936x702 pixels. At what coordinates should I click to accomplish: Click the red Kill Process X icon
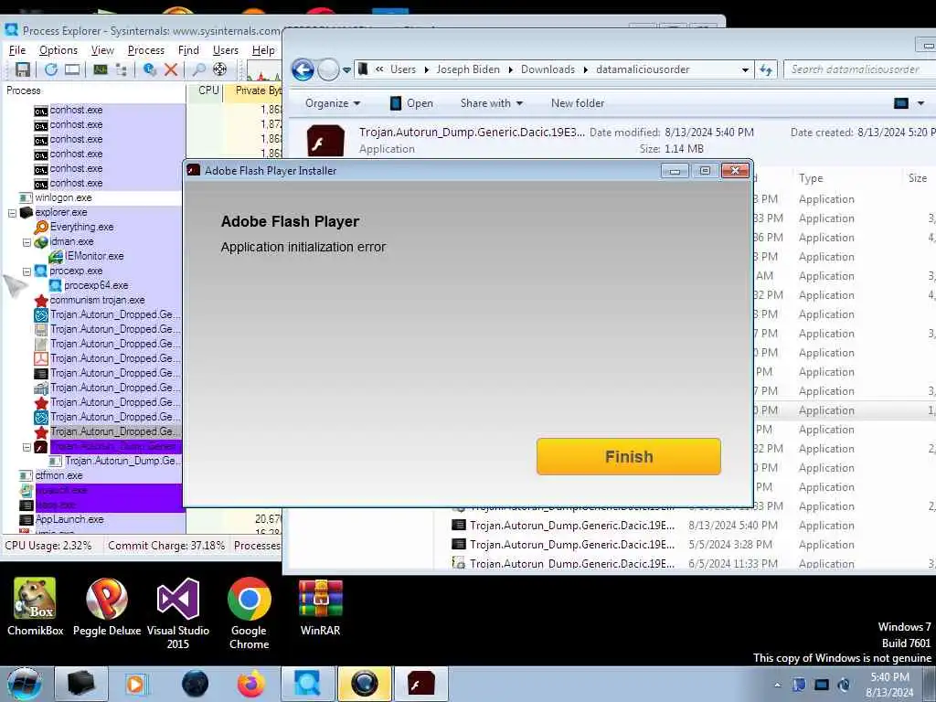pos(171,69)
